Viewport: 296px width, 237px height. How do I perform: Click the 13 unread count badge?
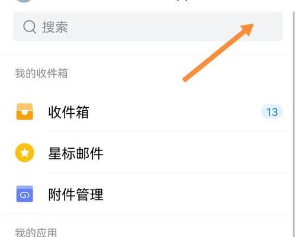pyautogui.click(x=272, y=112)
